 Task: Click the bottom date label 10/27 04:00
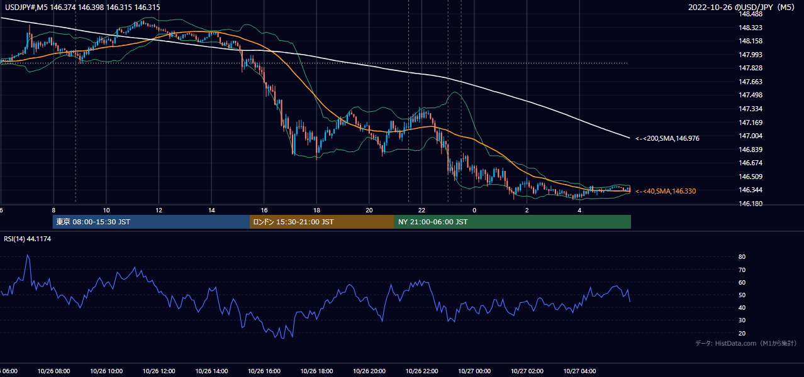(579, 371)
